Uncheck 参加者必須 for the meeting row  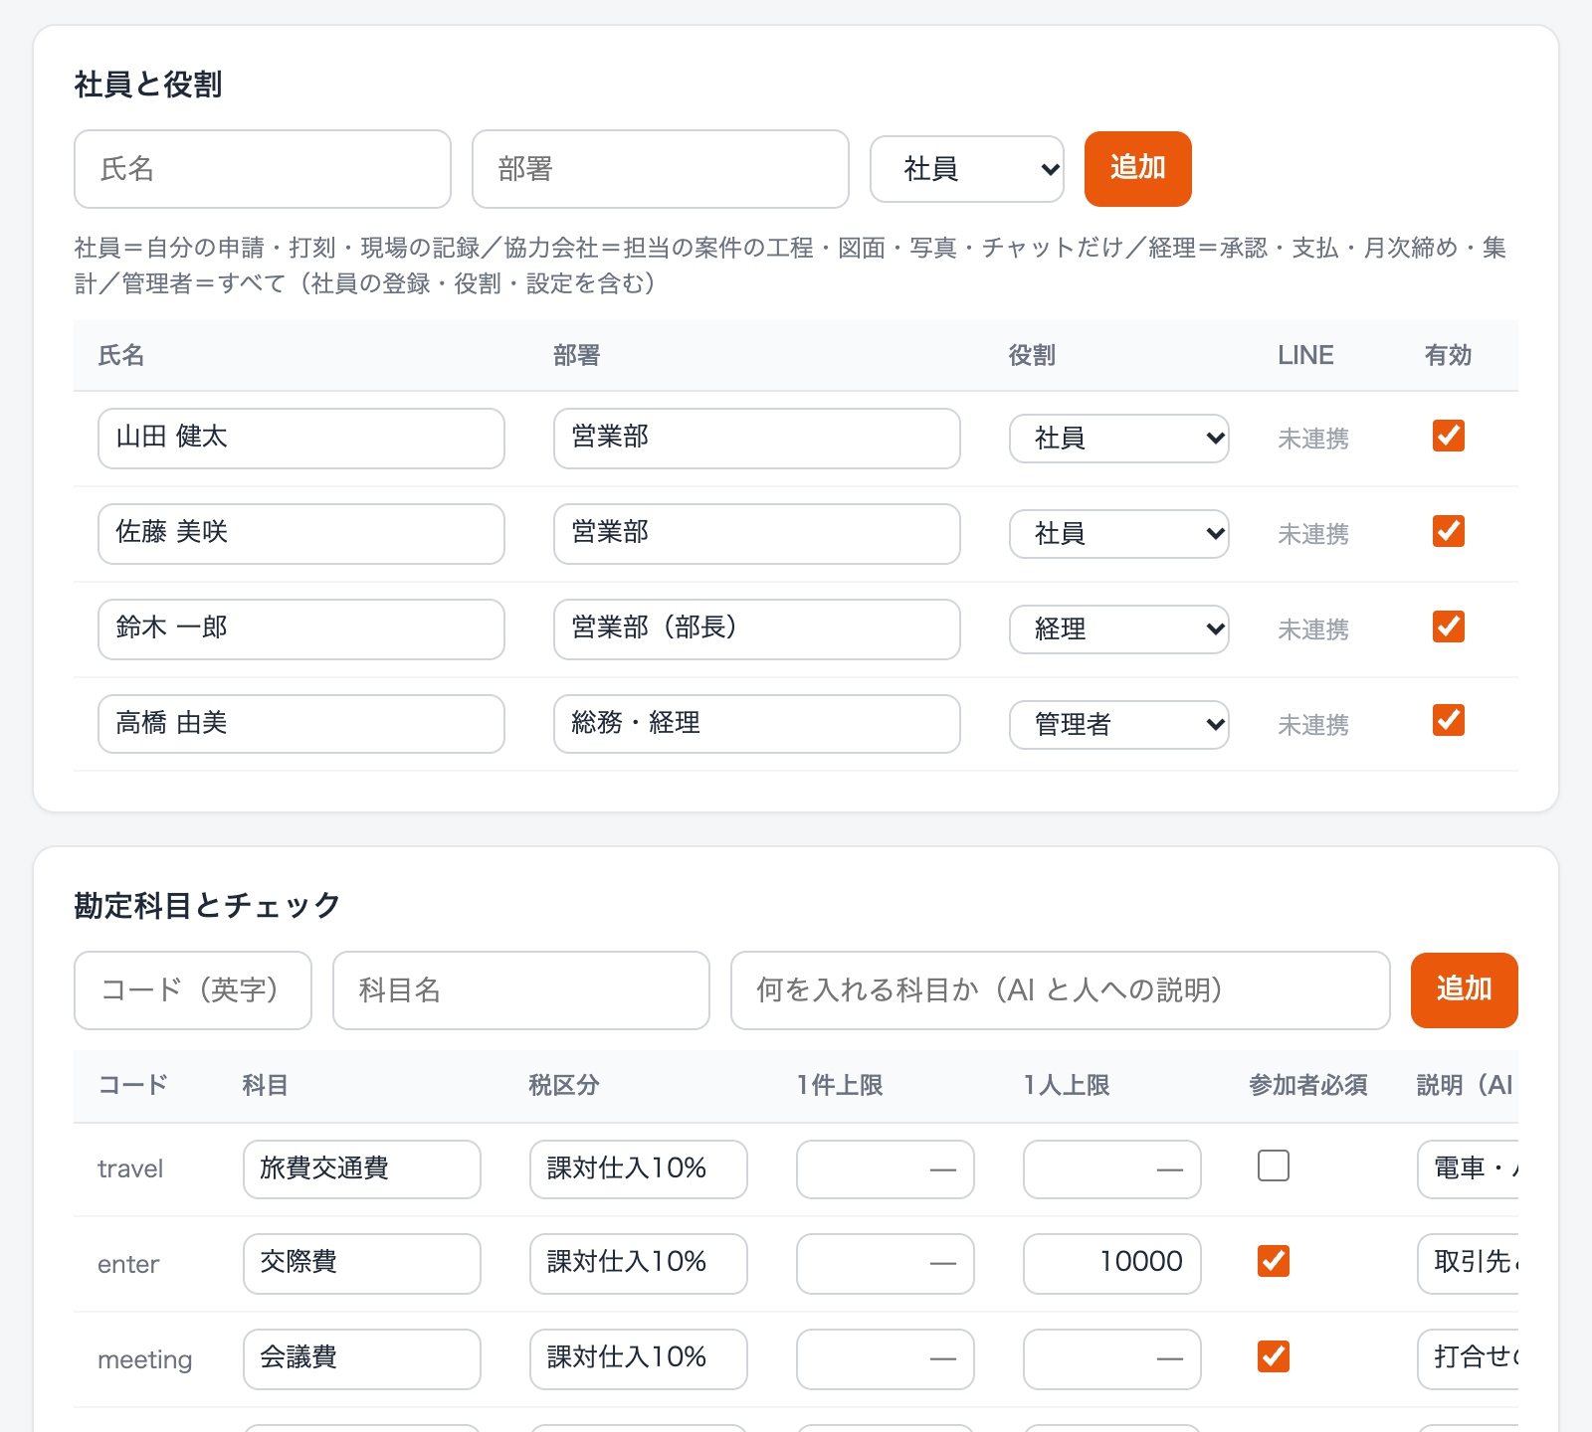1274,1356
